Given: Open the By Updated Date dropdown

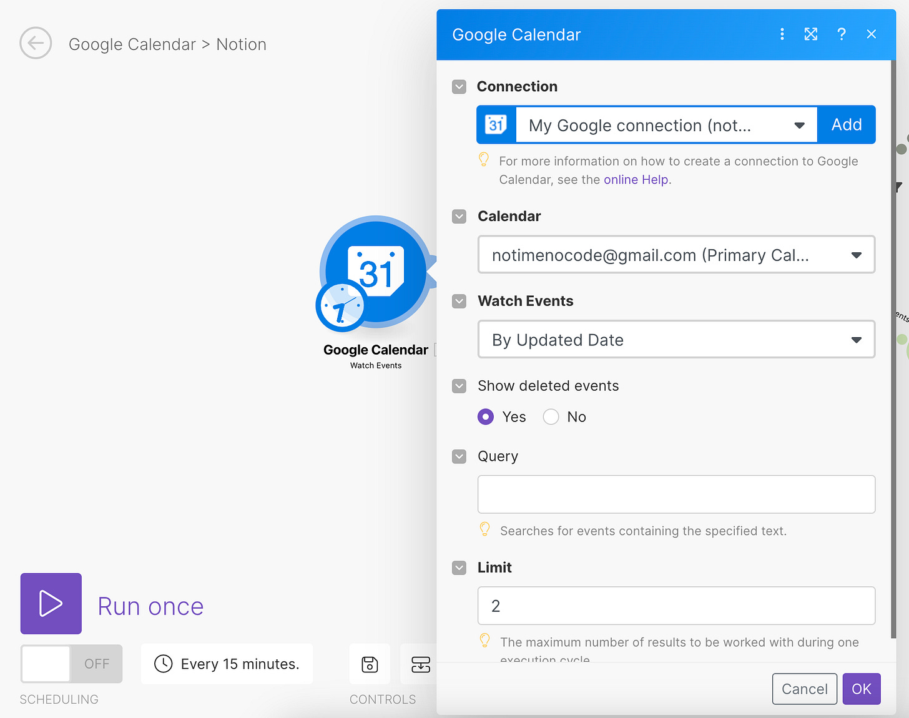Looking at the screenshot, I should (x=676, y=340).
